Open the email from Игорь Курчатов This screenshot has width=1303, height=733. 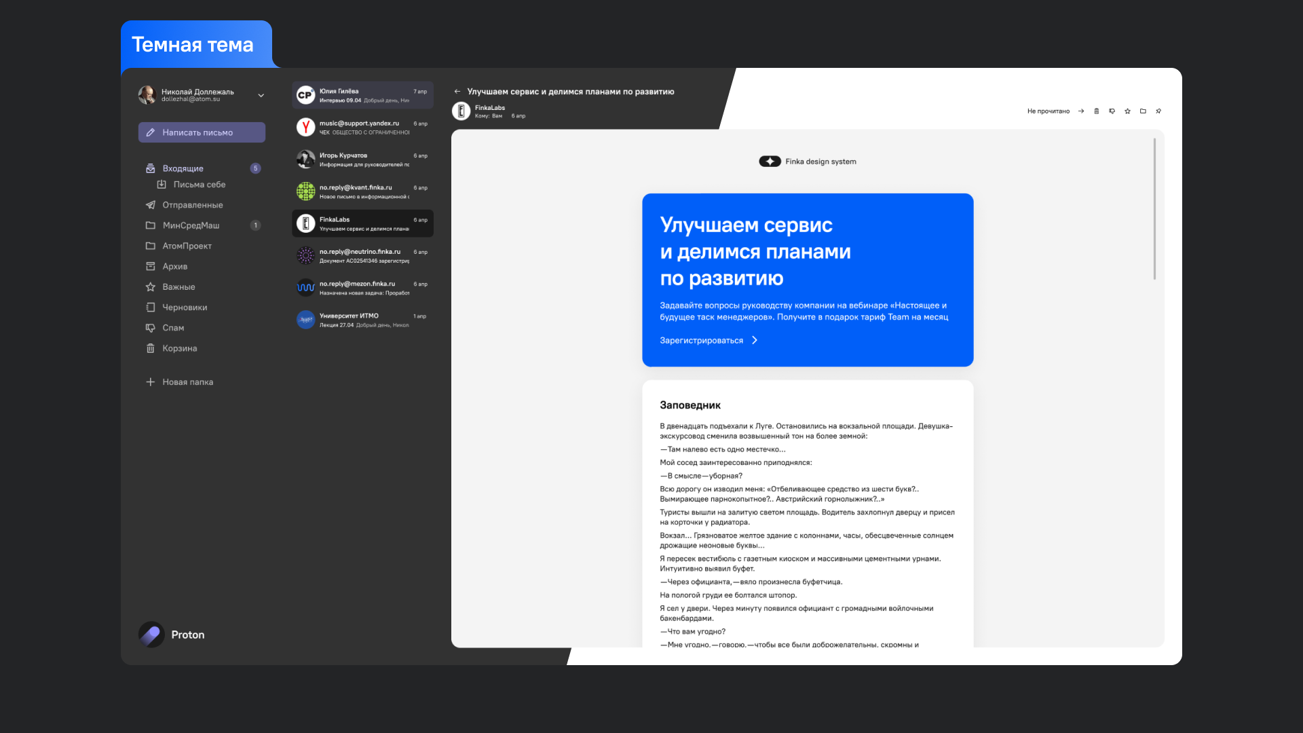362,159
